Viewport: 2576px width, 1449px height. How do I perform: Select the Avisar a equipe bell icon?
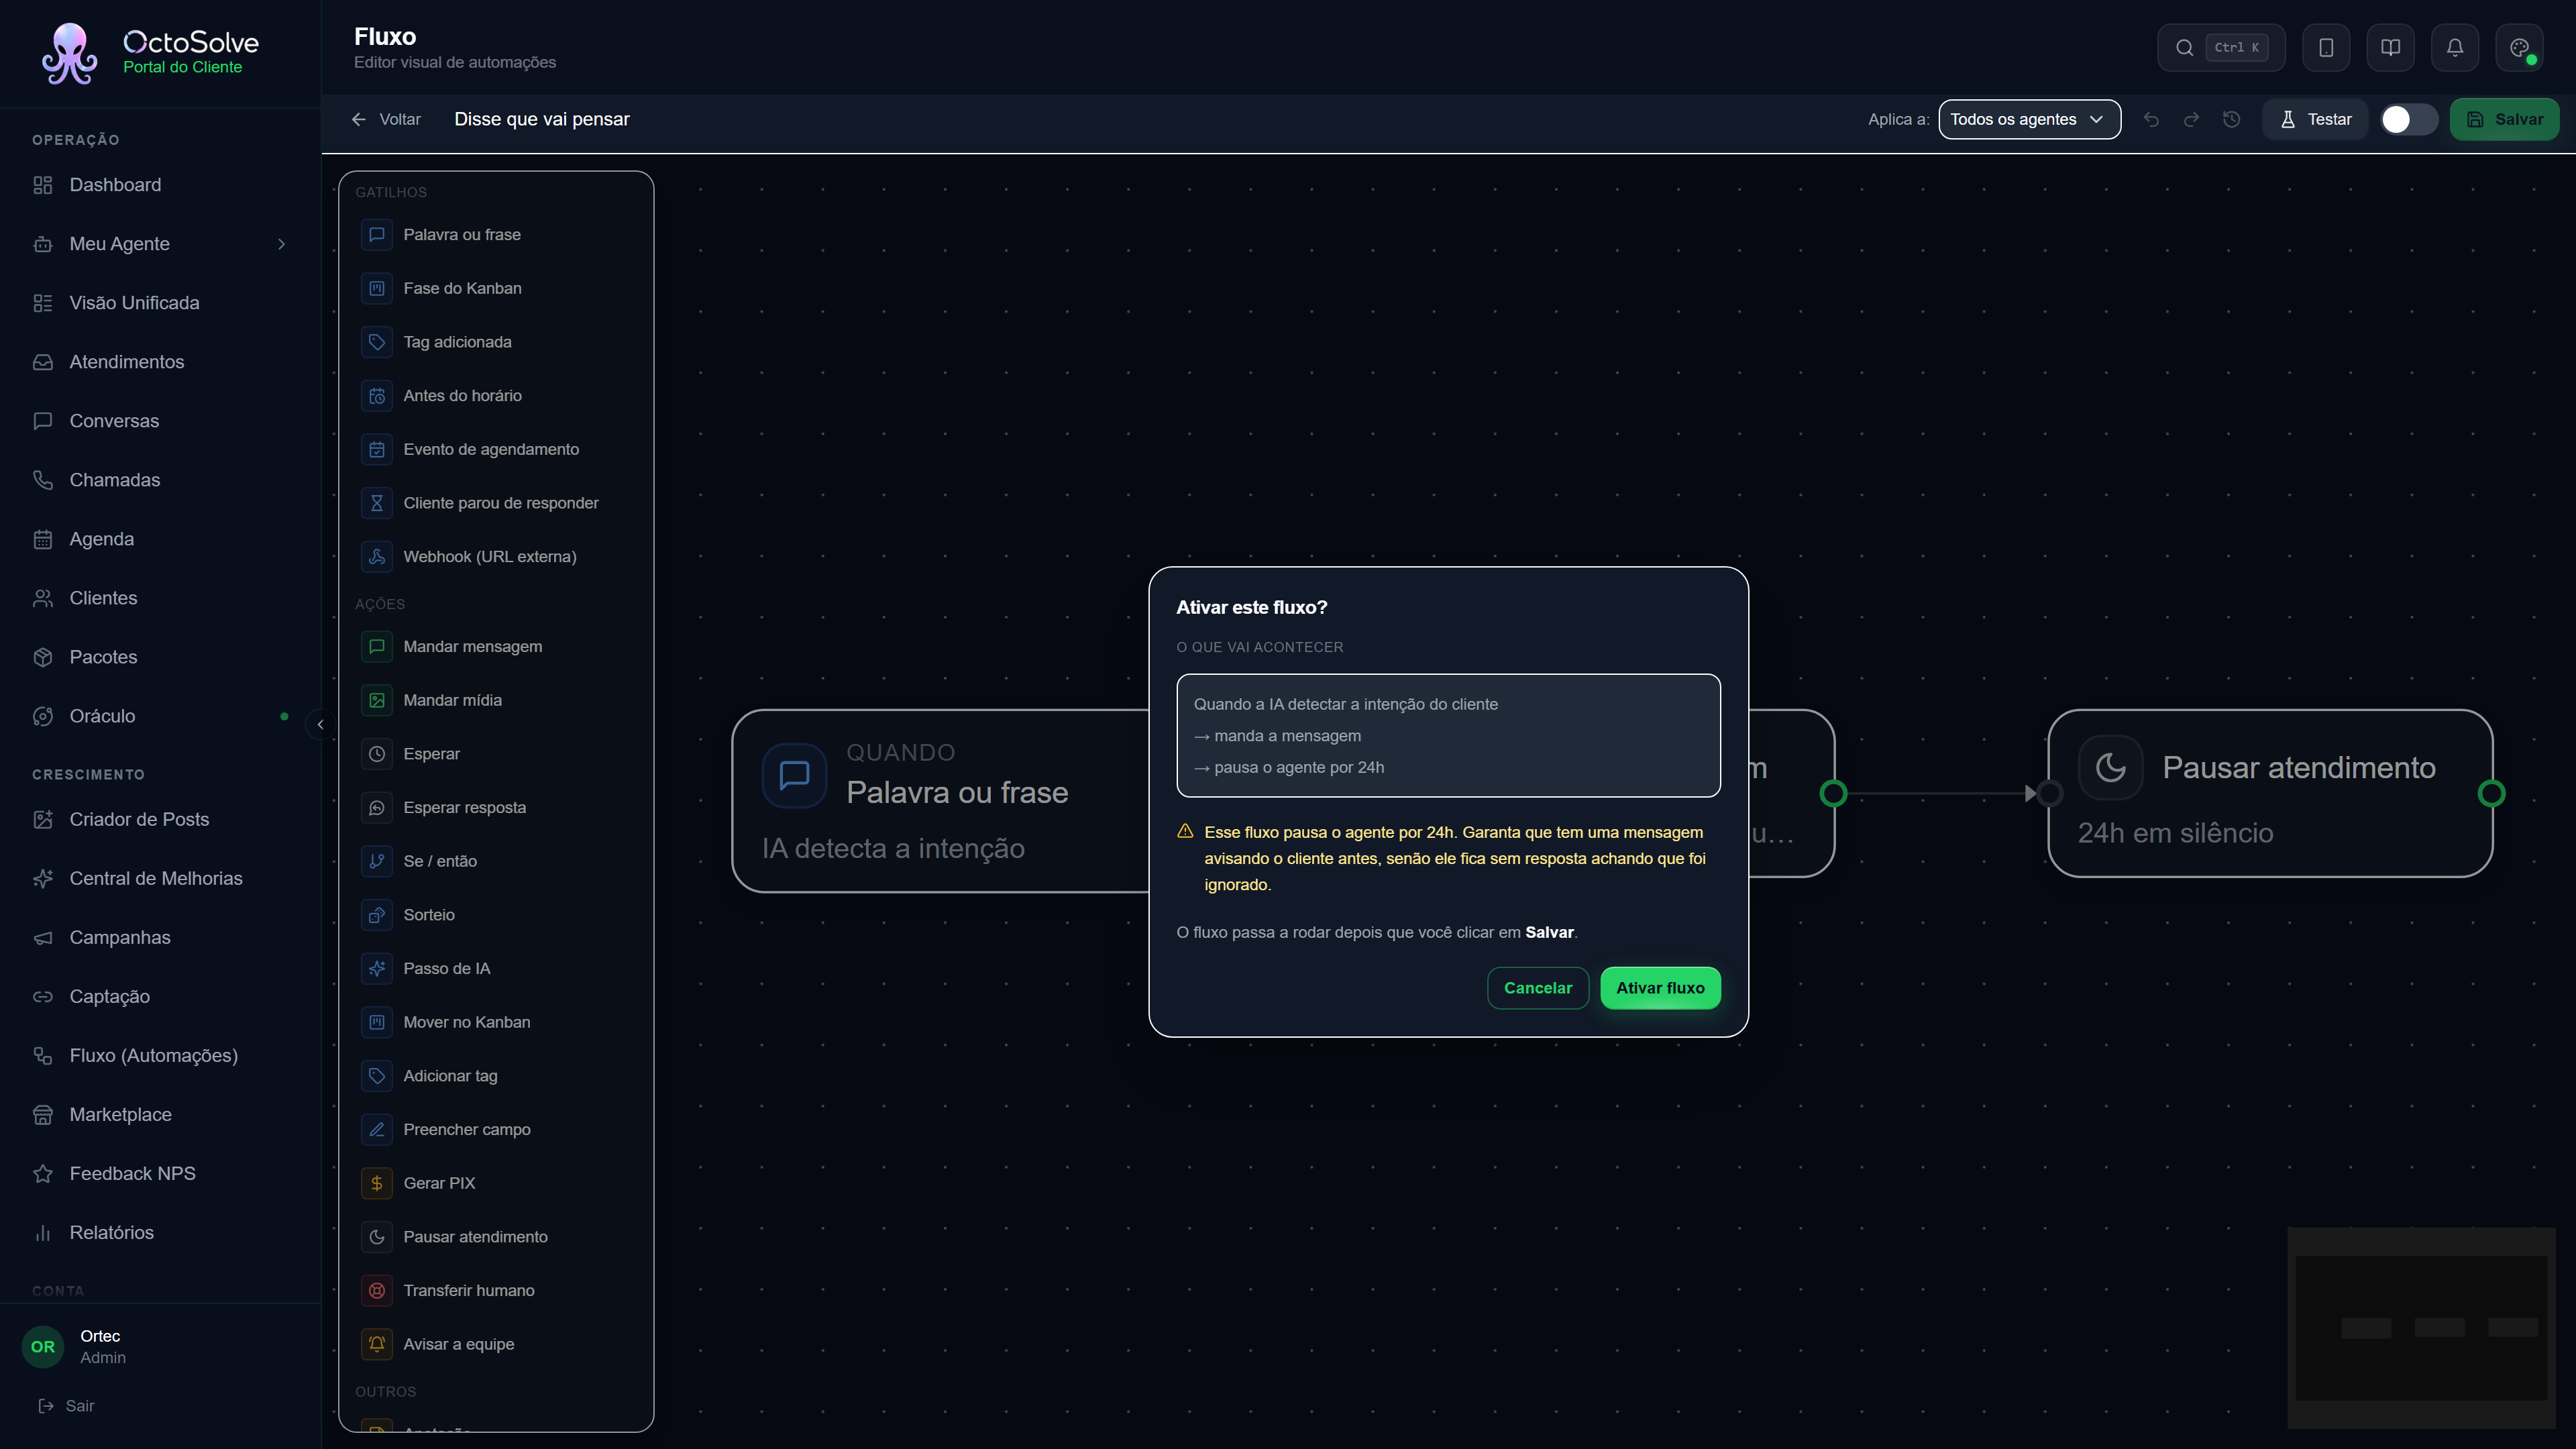click(377, 1344)
